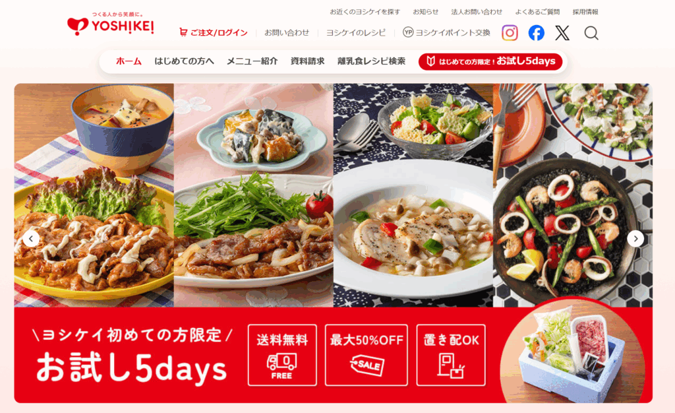Select the ホーム navigation item
Viewport: 675px width, 413px height.
[129, 61]
